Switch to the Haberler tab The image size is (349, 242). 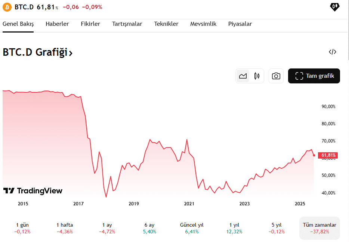coord(57,24)
